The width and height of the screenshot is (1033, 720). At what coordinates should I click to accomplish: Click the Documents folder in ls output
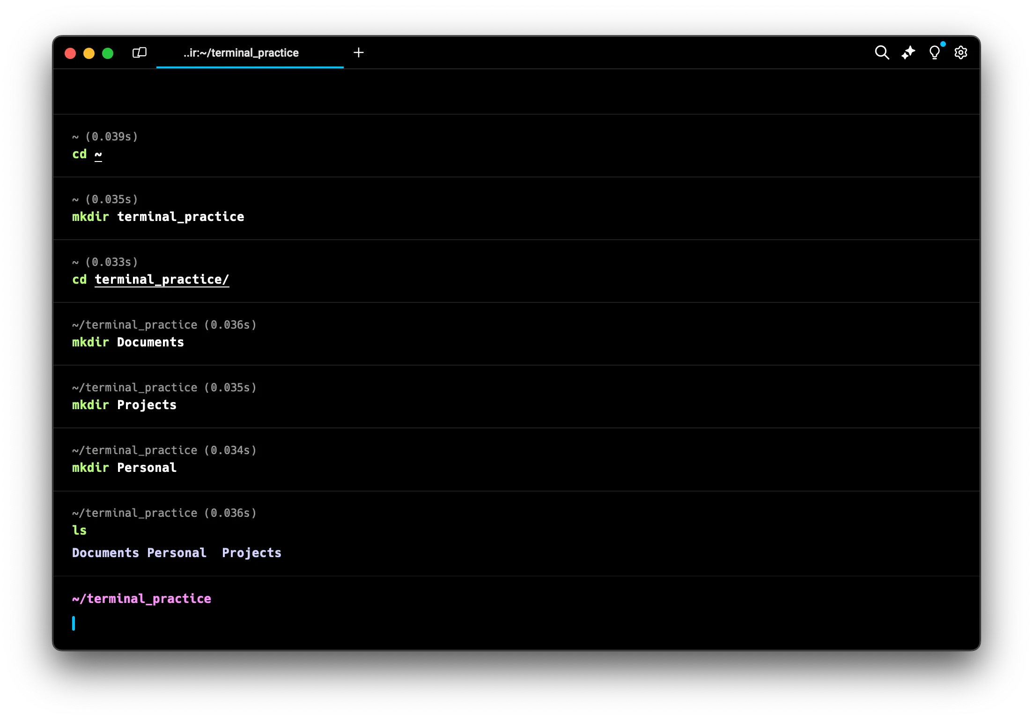pos(105,553)
